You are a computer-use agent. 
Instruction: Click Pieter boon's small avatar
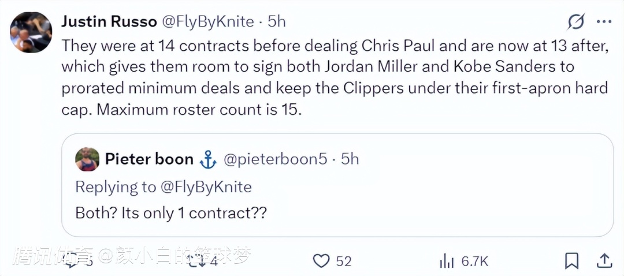(87, 159)
